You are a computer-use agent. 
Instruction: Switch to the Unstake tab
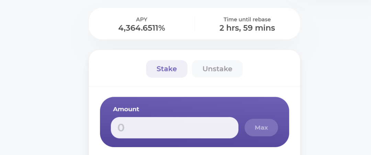pos(217,69)
